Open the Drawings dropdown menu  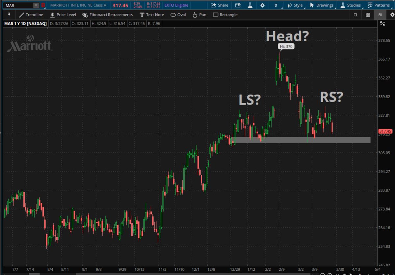point(322,5)
